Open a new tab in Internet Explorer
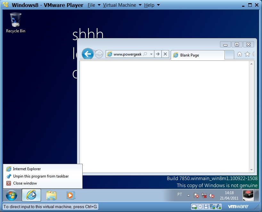 (229, 55)
